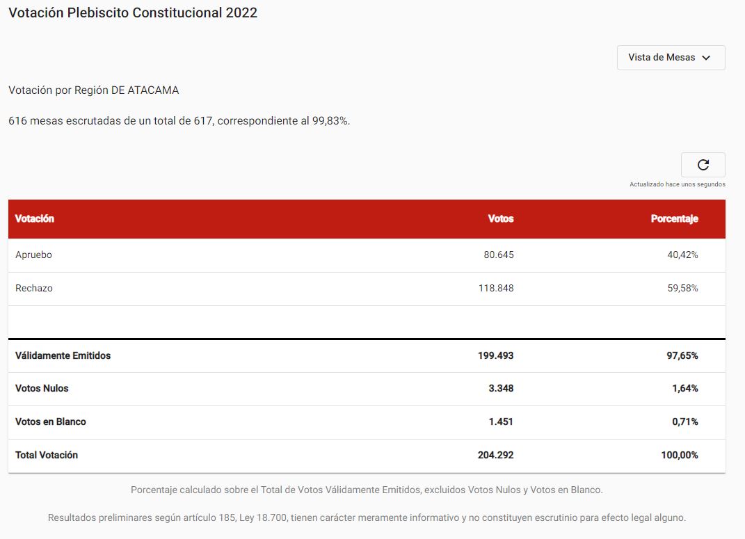Click the Apruebo vote count 80.645

(x=499, y=255)
